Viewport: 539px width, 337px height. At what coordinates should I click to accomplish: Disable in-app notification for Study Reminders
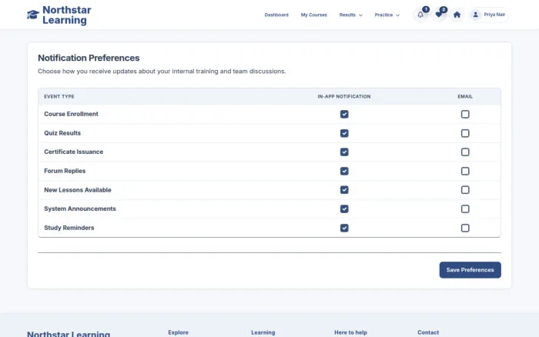[344, 228]
